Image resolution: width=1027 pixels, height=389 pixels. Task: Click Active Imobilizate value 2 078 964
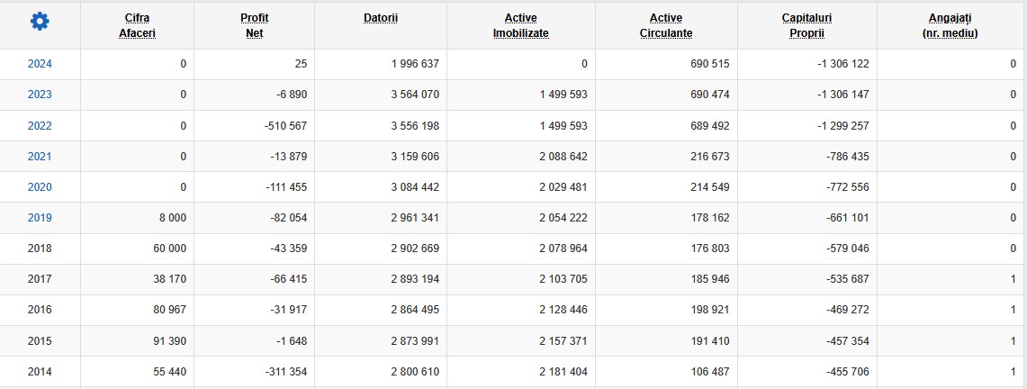(563, 249)
